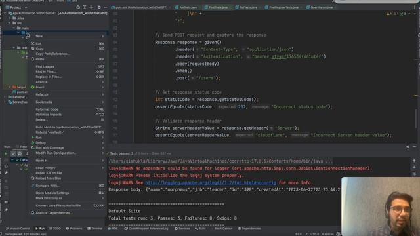Toggle show ignored tests button
This screenshot has width=420, height=236.
pos(20,153)
